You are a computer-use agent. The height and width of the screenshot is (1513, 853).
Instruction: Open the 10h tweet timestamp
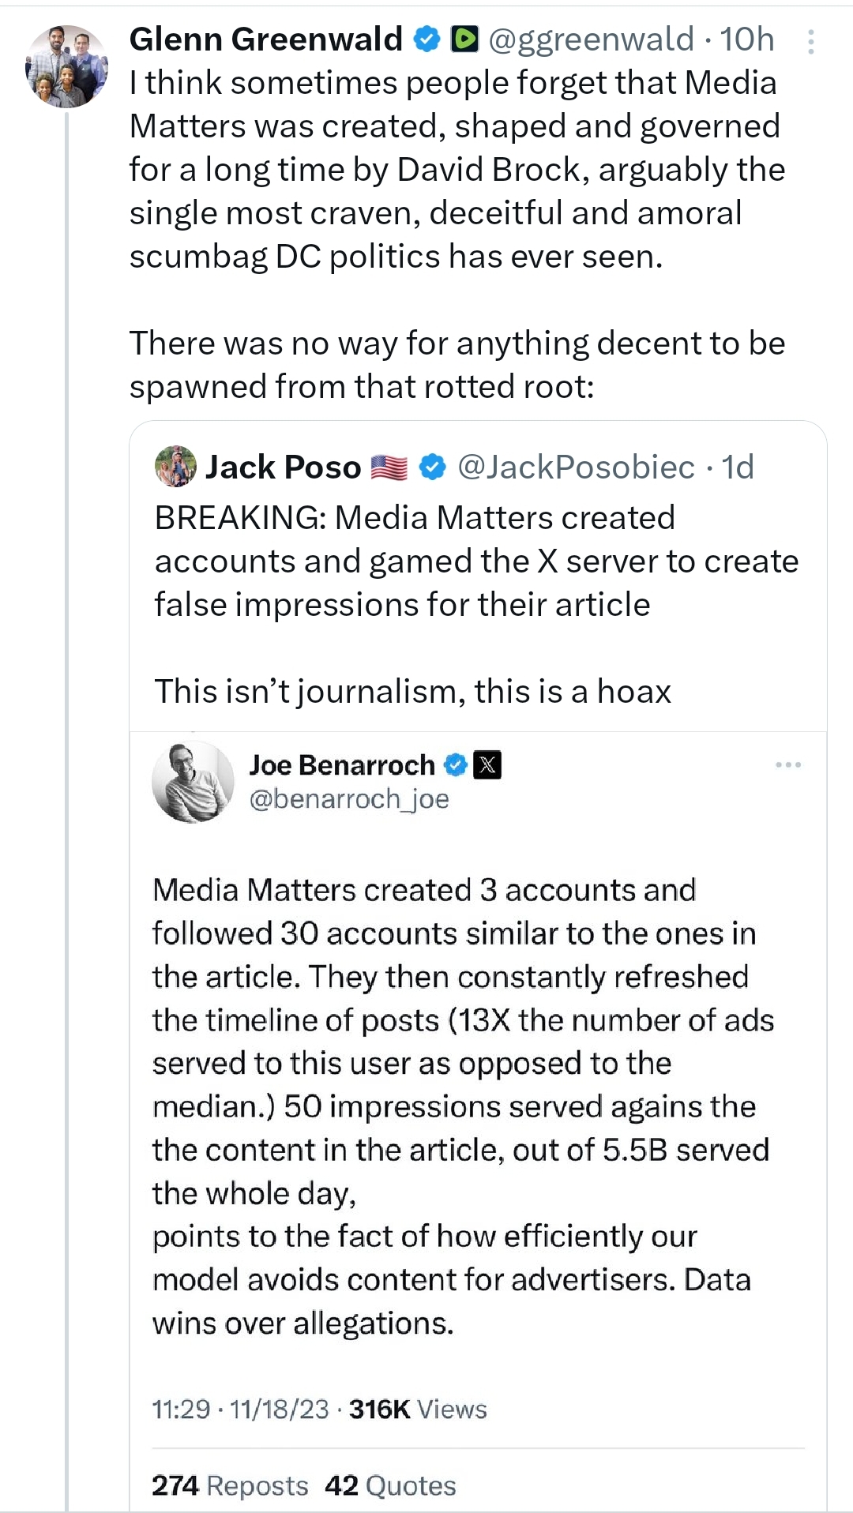(747, 39)
